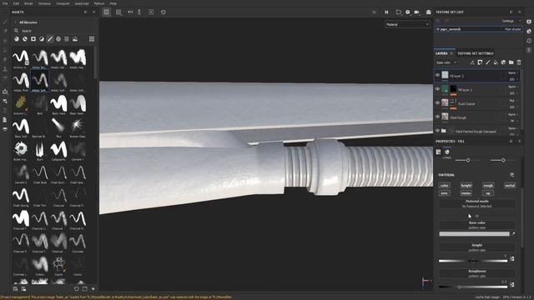Click the camera video icon in toolbar
This screenshot has height=300, width=534.
click(417, 12)
